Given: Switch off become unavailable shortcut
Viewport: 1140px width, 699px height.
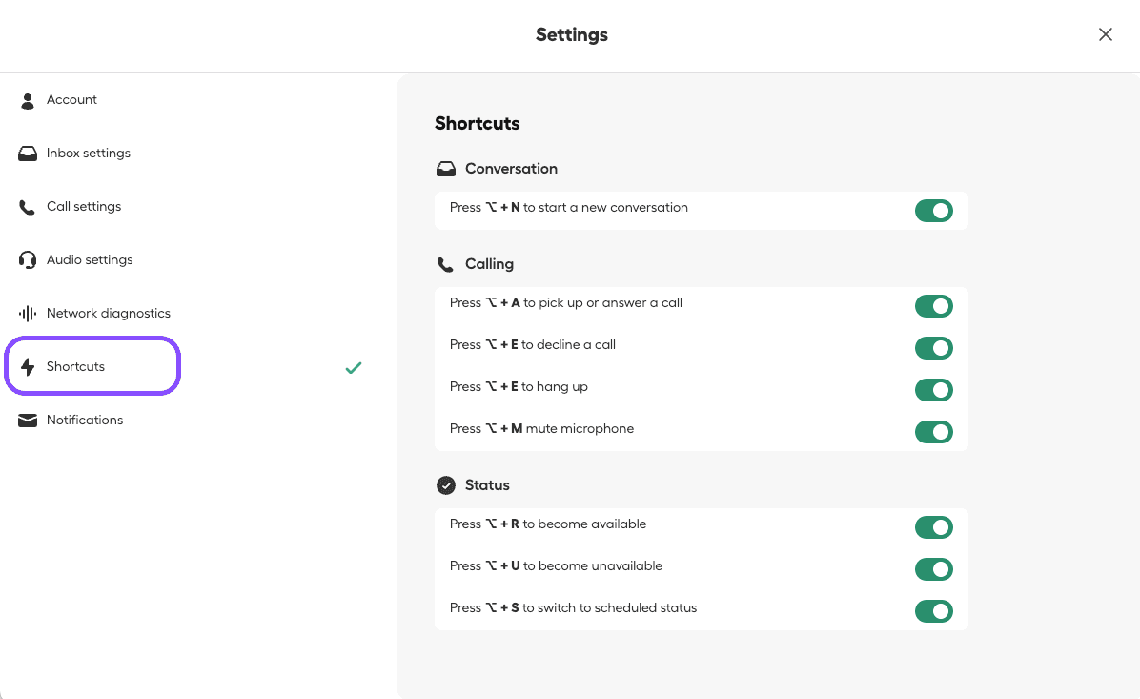Looking at the screenshot, I should click(x=933, y=569).
